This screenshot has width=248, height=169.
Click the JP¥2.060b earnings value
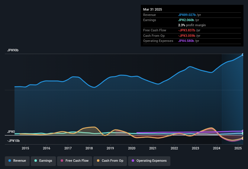[186, 20]
